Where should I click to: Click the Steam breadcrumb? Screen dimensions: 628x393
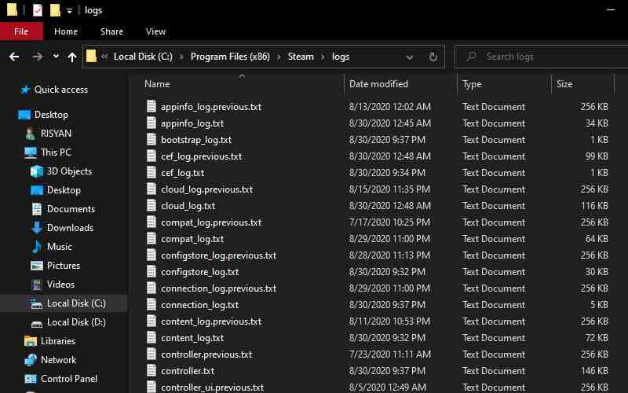tap(301, 57)
